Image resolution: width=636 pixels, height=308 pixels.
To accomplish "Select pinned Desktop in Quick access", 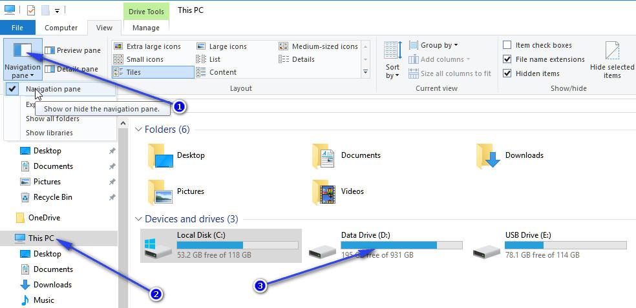I will point(47,151).
